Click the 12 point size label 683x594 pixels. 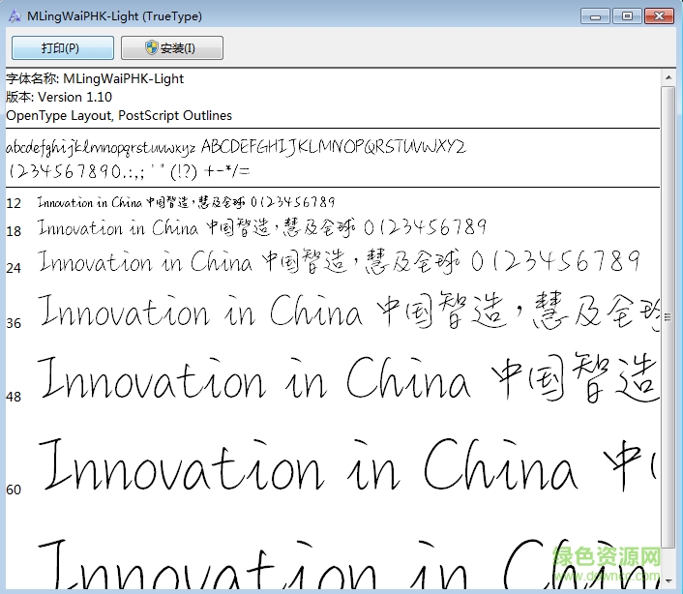14,203
